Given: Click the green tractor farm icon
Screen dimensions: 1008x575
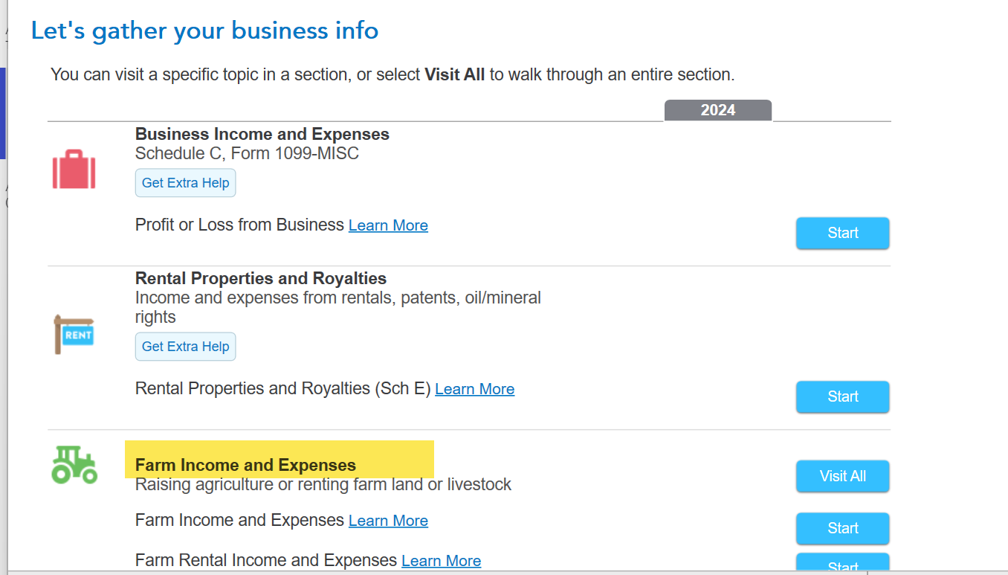Looking at the screenshot, I should pos(74,465).
